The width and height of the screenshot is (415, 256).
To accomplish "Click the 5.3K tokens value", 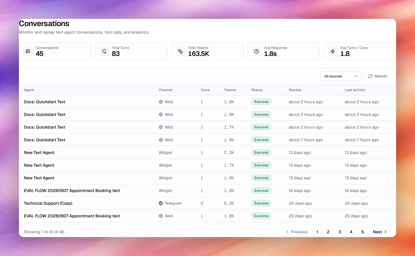I will click(229, 203).
